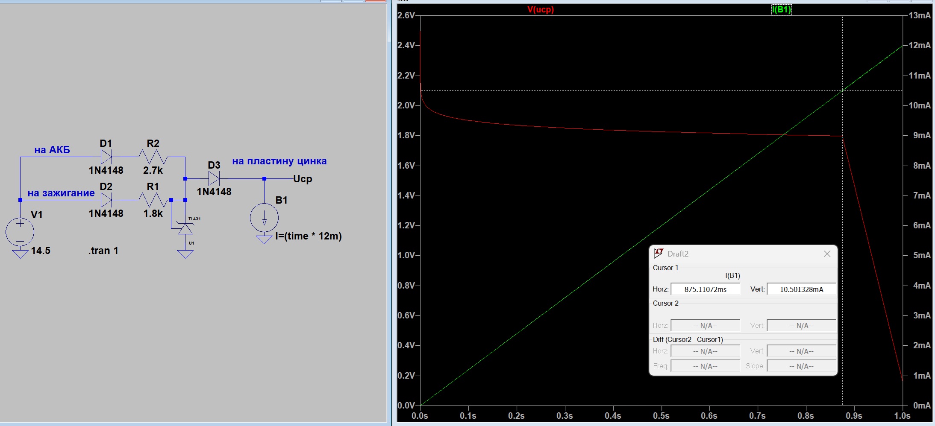Close the Draft2 cursor dialog

click(x=827, y=254)
